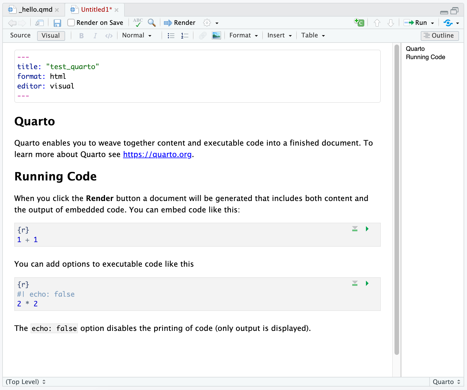Click the Render button
This screenshot has width=467, height=390.
[x=180, y=23]
